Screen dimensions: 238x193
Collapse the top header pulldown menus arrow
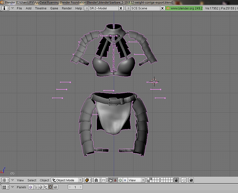[x=13, y=8]
